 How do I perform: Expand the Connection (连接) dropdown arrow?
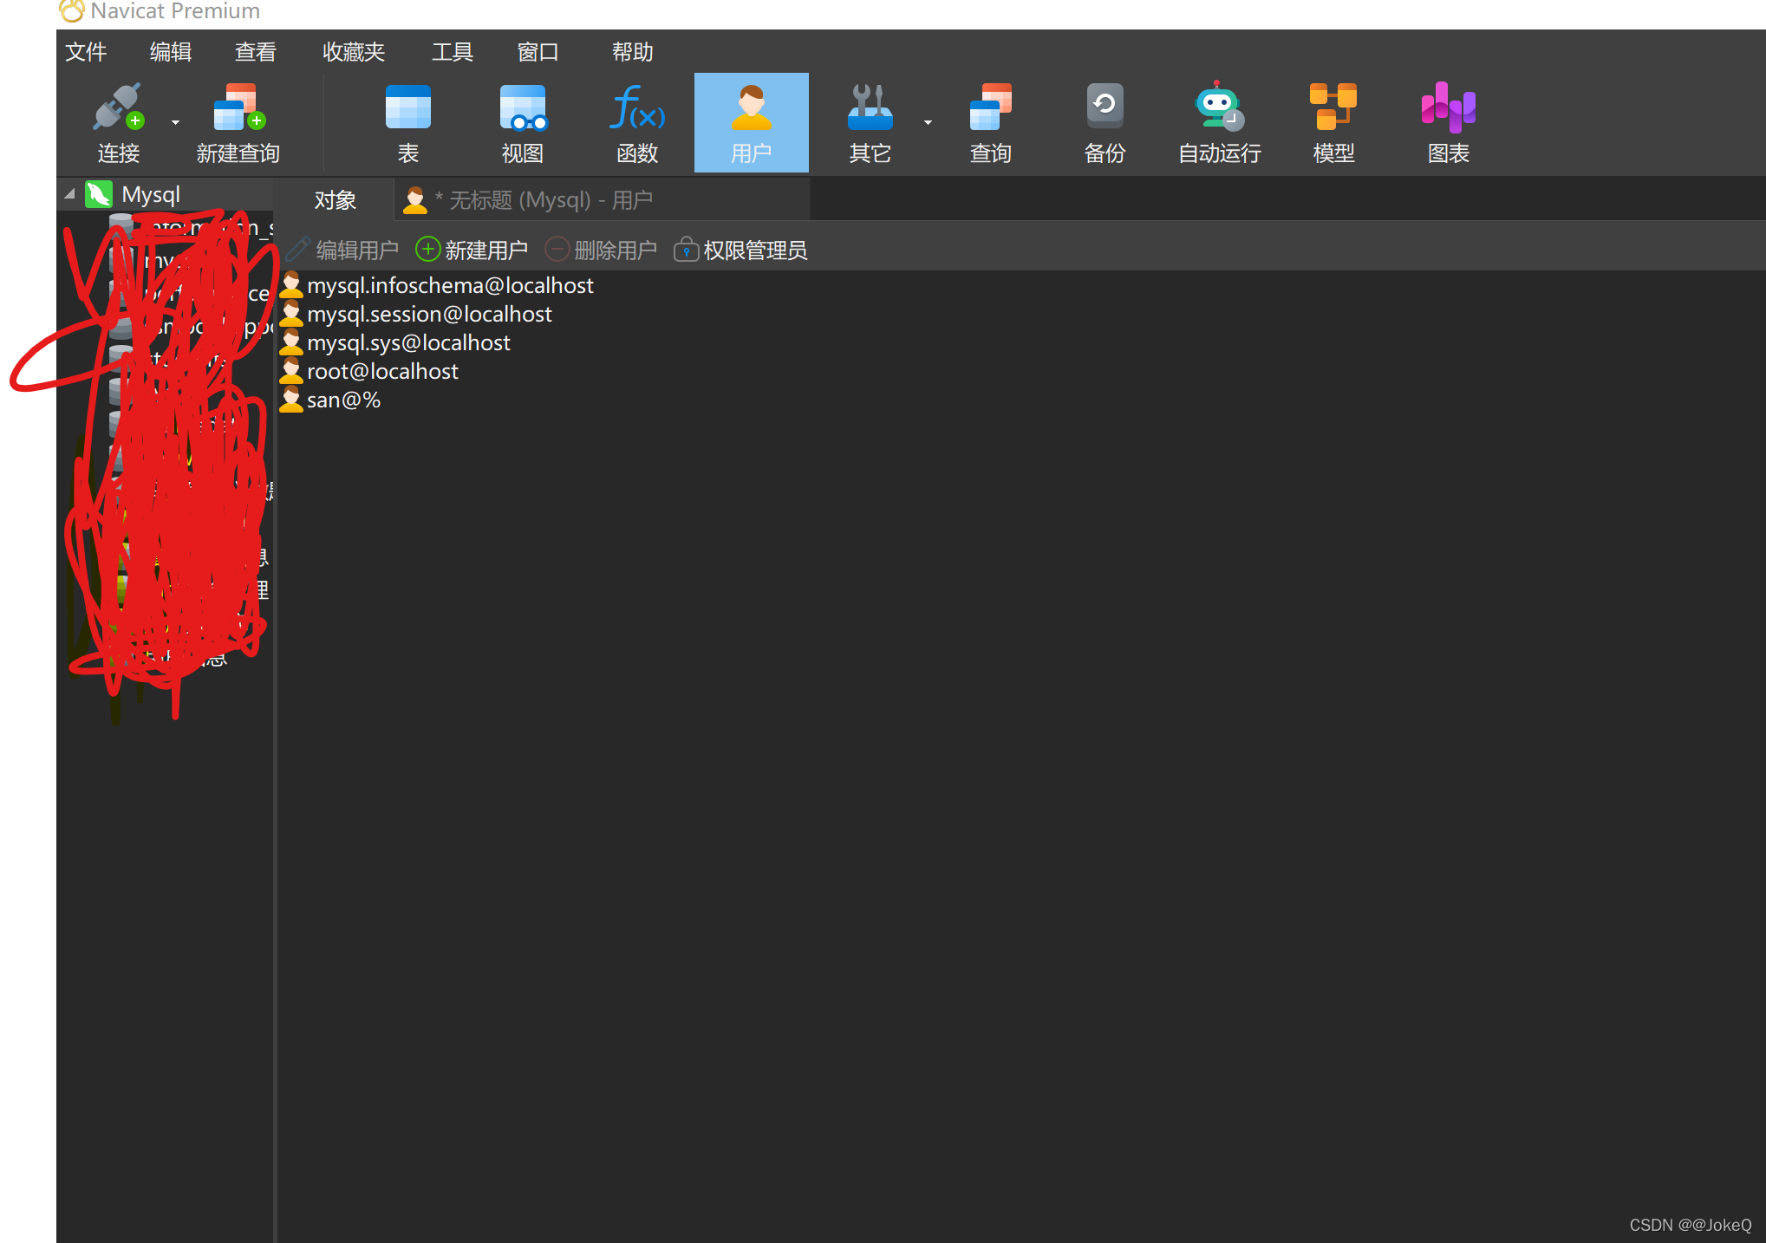click(x=175, y=122)
